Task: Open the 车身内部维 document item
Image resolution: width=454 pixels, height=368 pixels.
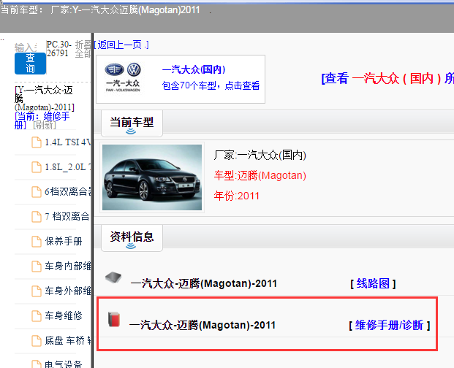Action: click(68, 267)
